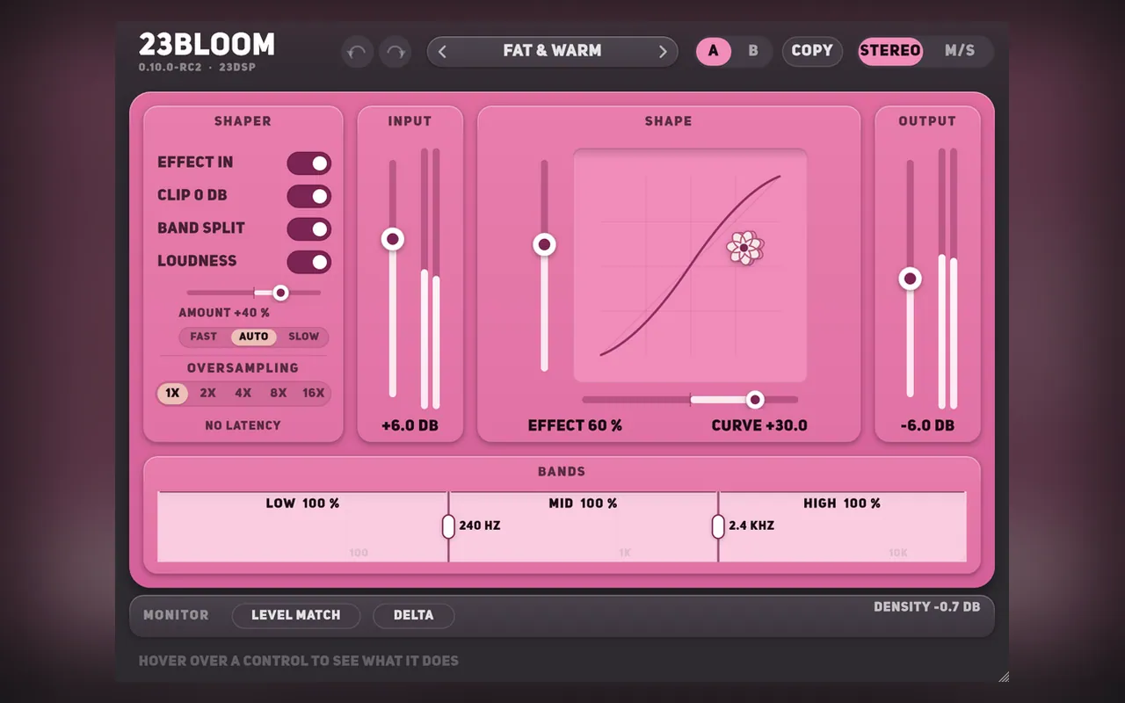This screenshot has height=703, width=1125.
Task: Toggle the LOUDNESS switch
Action: click(308, 262)
